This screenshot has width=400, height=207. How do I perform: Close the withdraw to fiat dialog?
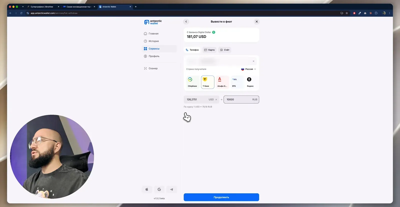(256, 21)
